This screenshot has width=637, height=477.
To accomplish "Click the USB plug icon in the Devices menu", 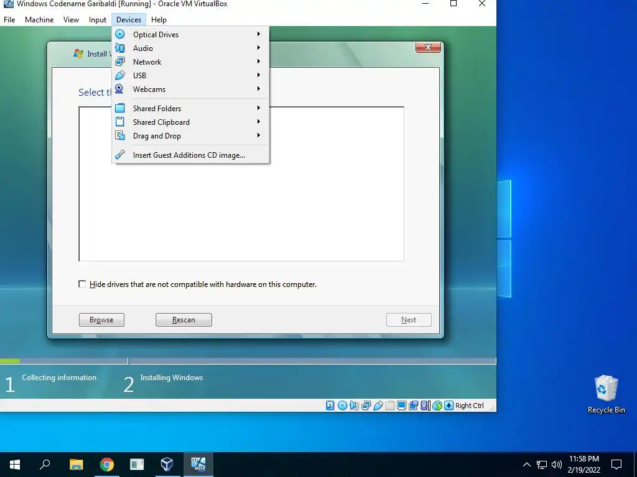I will coord(120,75).
